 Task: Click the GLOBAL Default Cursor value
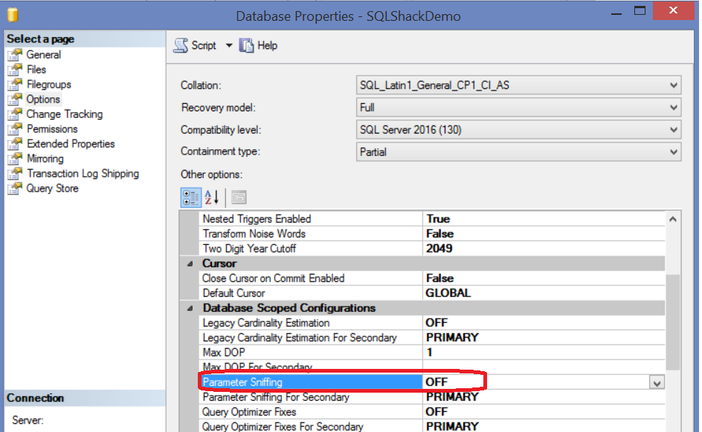click(448, 293)
